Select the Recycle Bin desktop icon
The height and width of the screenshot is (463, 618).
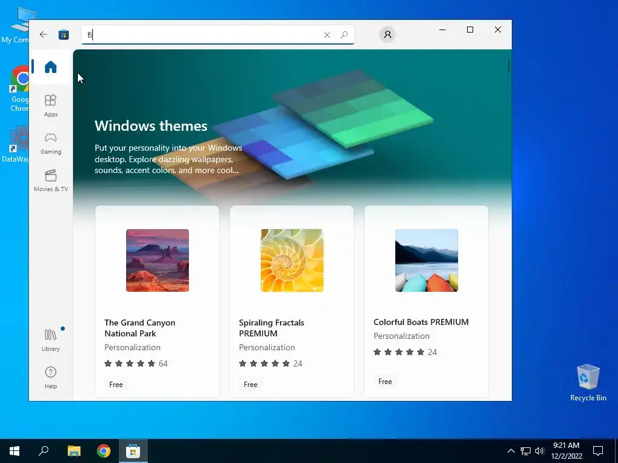(x=588, y=383)
